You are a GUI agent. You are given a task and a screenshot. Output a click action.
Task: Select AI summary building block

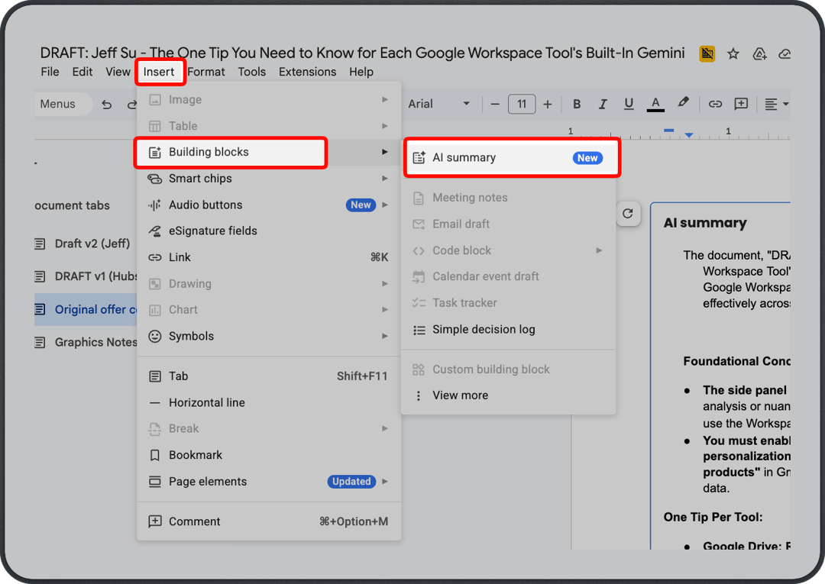[512, 158]
